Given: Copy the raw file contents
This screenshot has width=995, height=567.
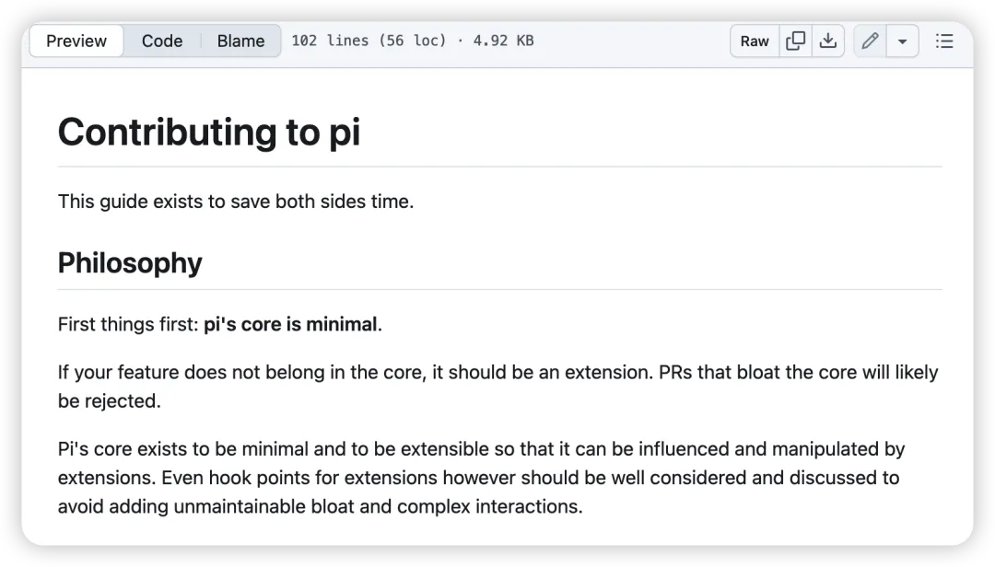Looking at the screenshot, I should [795, 41].
